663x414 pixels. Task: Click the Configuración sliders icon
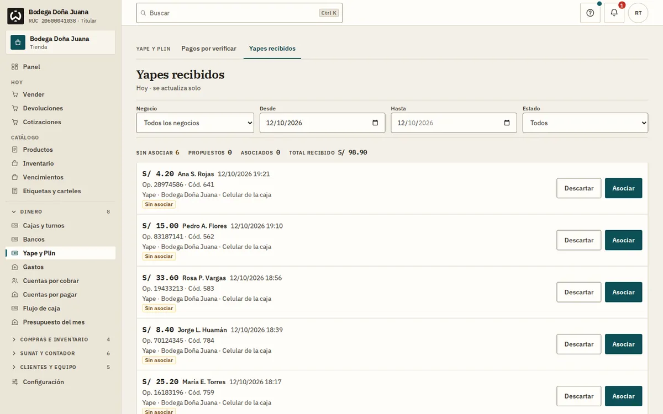tap(15, 382)
